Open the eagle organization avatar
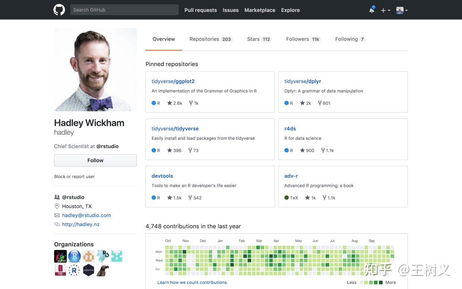The image size is (462, 289). coord(102,270)
